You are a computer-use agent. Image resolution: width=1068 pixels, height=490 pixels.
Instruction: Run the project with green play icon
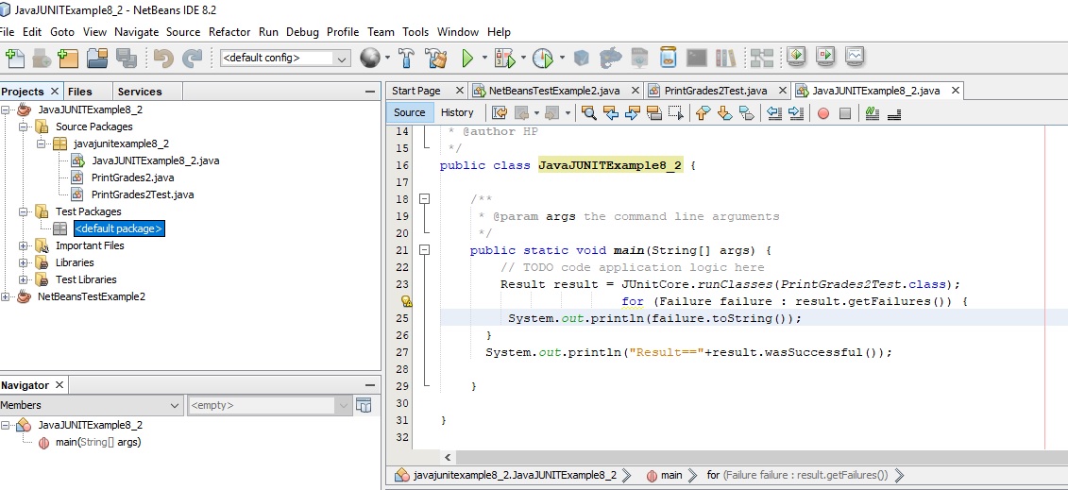pyautogui.click(x=468, y=58)
